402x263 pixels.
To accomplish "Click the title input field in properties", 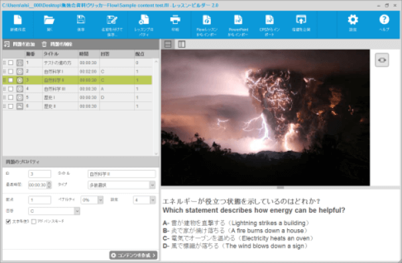I will 121,174.
